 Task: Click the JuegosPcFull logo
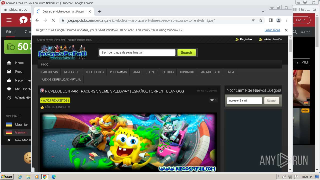(62, 52)
